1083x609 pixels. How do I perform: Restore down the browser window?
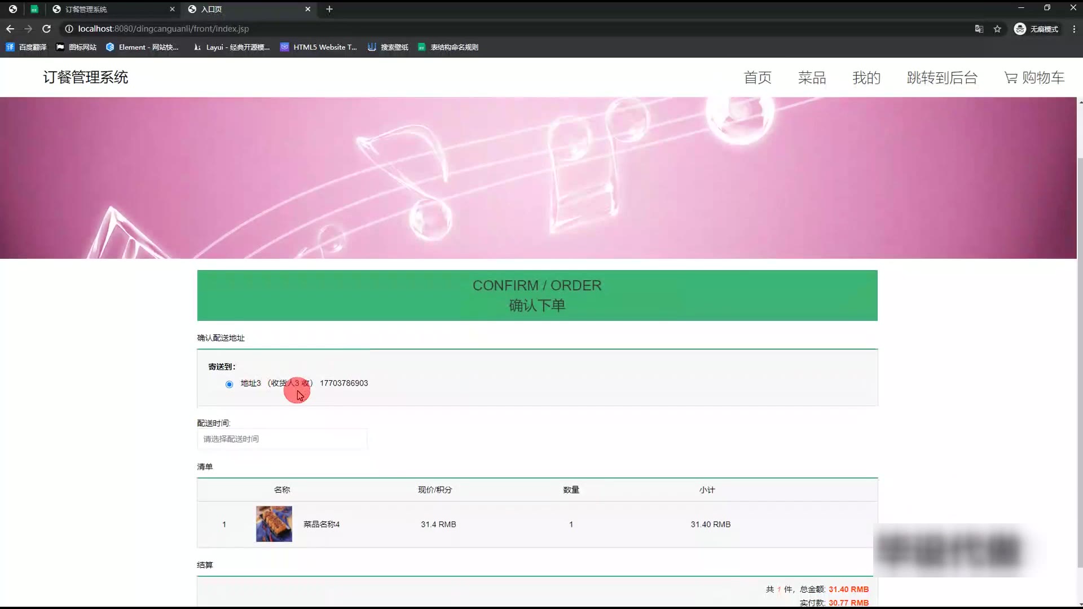click(1047, 8)
